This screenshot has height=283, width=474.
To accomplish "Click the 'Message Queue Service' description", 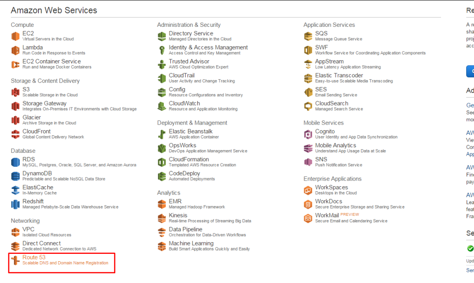I will (x=338, y=39).
